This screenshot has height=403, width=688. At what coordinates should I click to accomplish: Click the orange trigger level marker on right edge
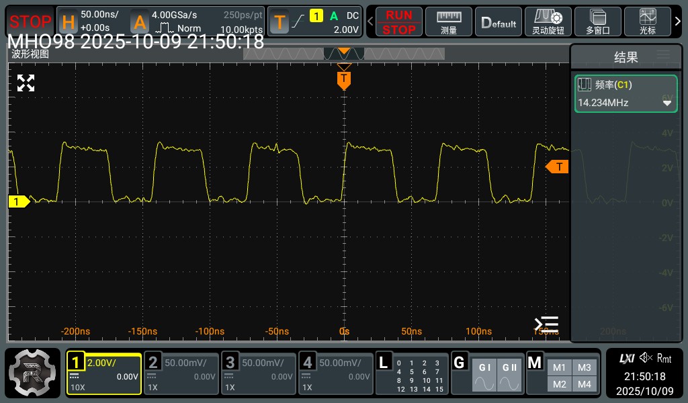[x=558, y=167]
